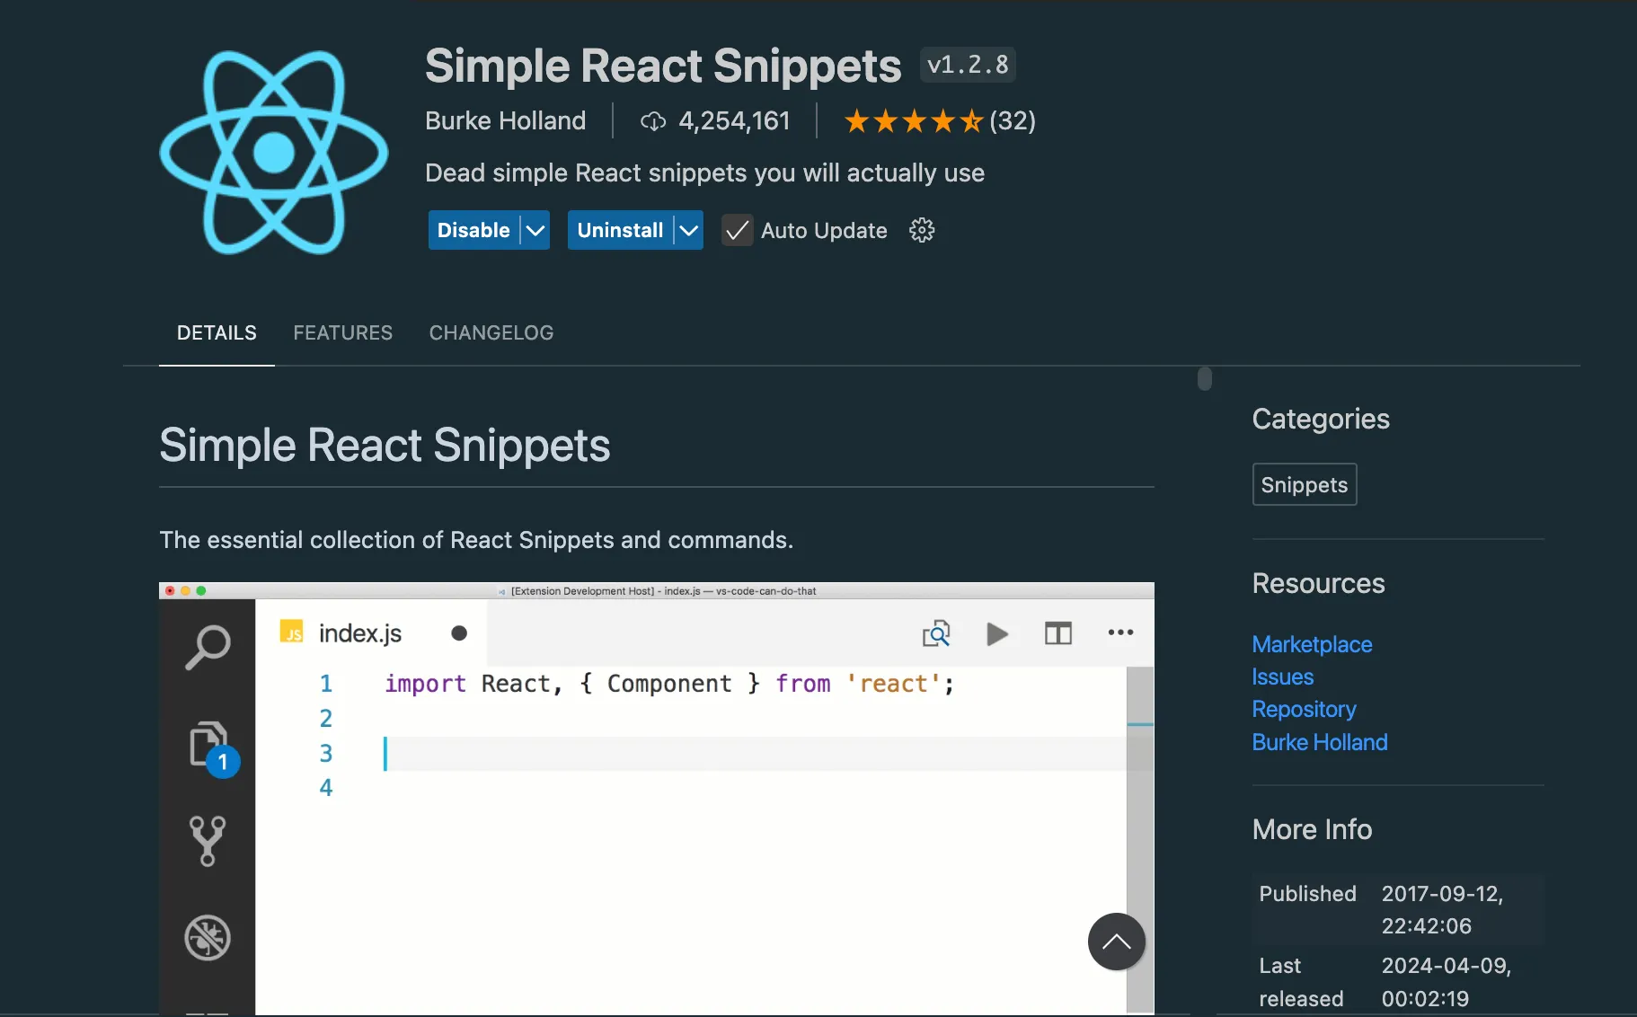Click line number 1 in preview editor
Screen dimensions: 1637x1017
point(326,685)
